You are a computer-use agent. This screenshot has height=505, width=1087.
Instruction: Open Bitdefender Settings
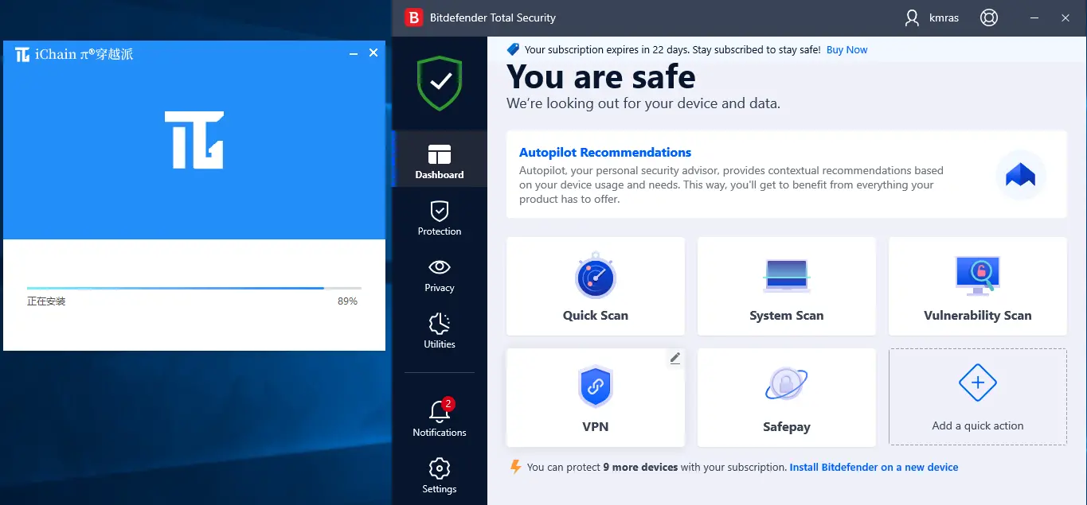[440, 476]
